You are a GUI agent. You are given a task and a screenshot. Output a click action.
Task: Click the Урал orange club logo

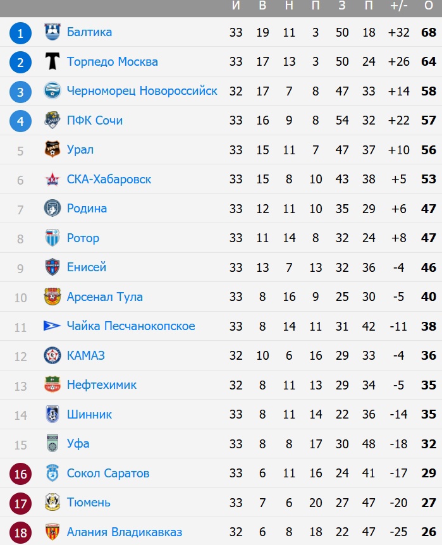(52, 150)
